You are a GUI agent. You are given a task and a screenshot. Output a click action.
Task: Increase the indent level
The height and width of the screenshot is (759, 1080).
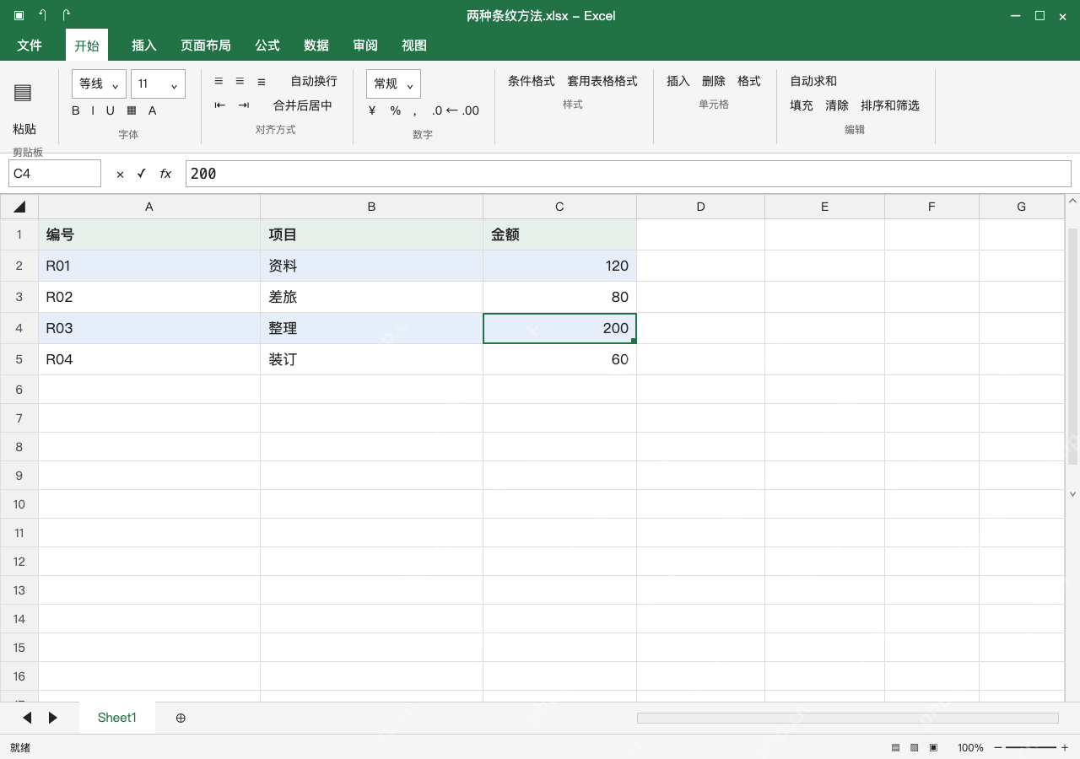(x=244, y=105)
